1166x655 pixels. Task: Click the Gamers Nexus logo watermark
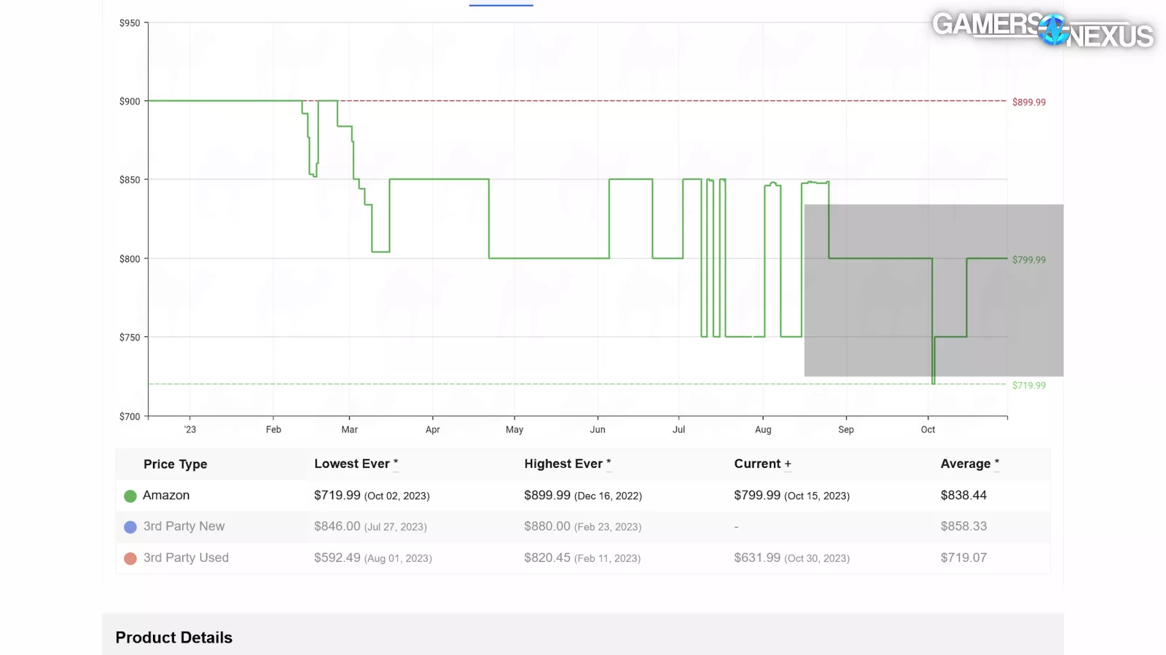point(1042,30)
